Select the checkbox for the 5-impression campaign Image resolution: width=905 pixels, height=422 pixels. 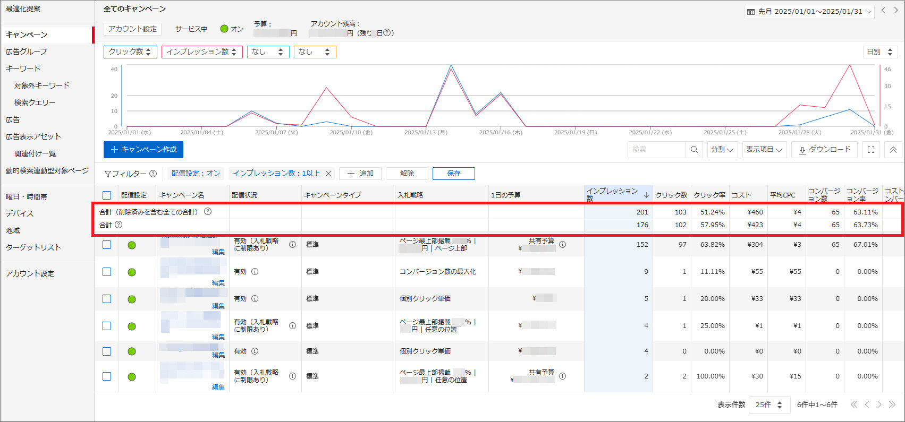(x=107, y=299)
